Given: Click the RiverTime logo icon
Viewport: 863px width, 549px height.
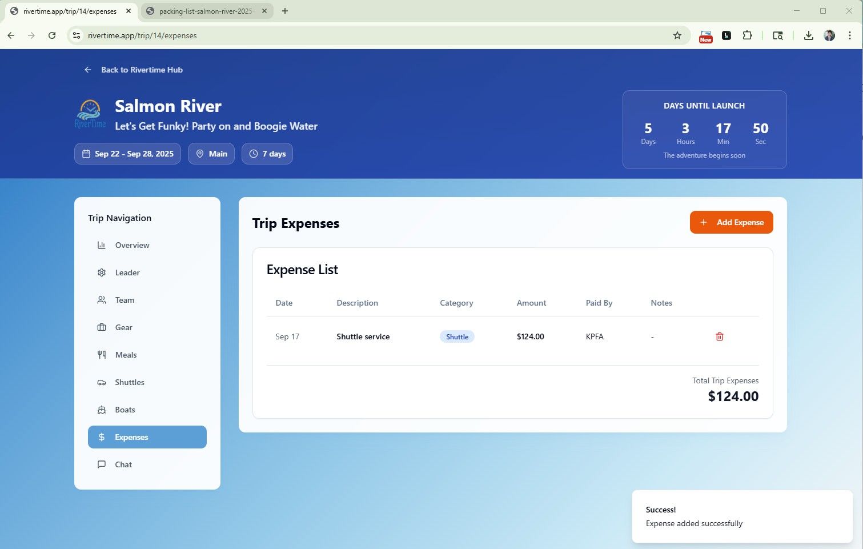Looking at the screenshot, I should coord(90,114).
